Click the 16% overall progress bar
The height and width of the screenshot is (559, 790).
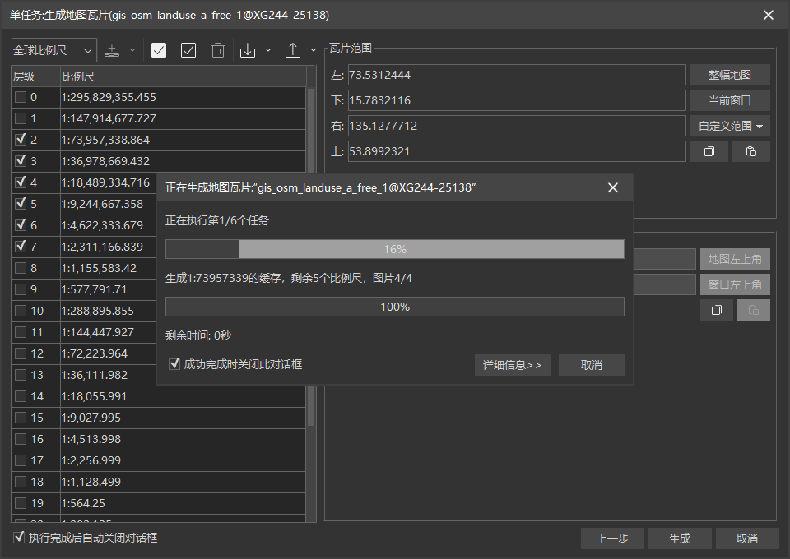(x=394, y=249)
